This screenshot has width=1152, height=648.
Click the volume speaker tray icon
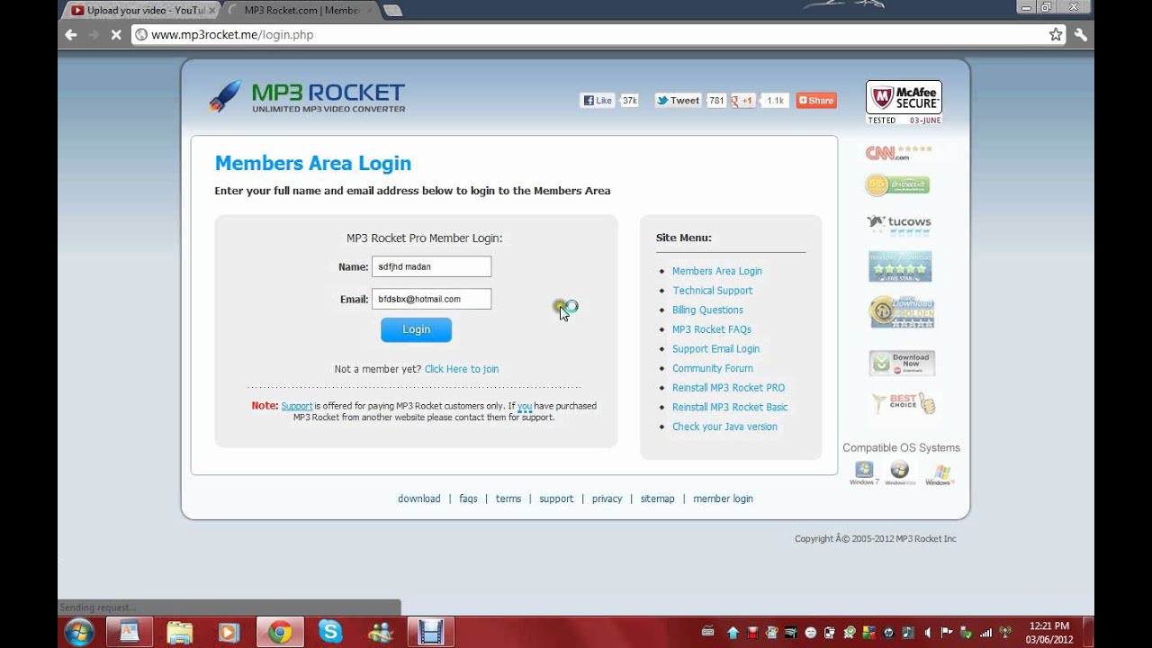coord(928,633)
